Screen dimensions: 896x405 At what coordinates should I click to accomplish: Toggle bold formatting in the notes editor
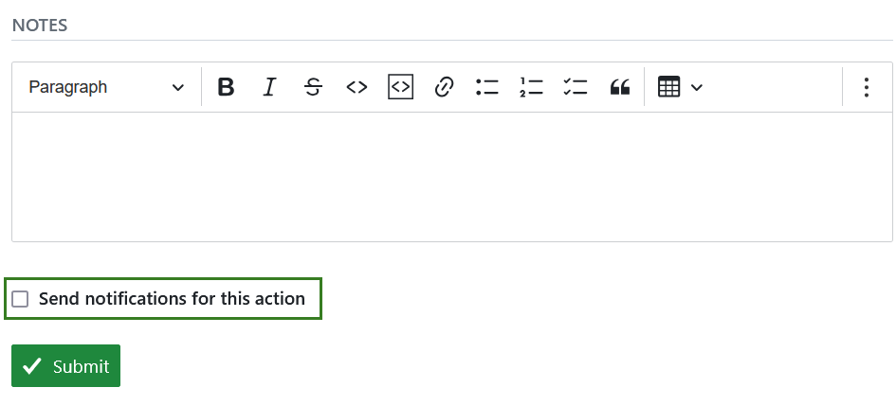click(226, 87)
